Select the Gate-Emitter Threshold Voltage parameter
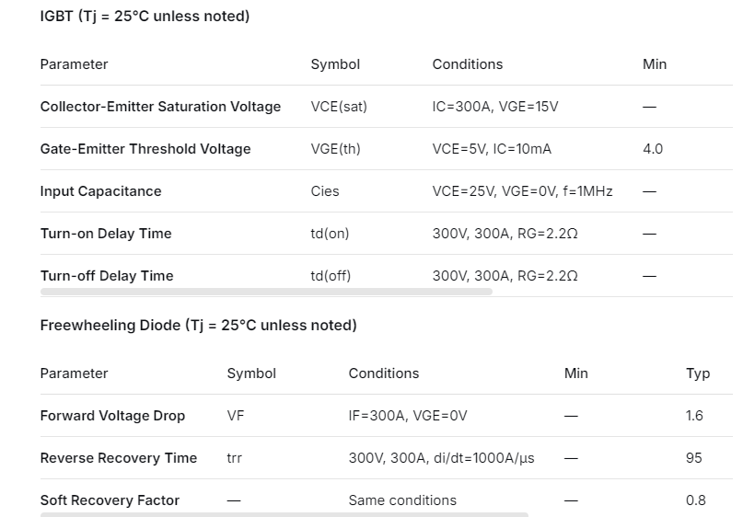This screenshot has width=743, height=517. pyautogui.click(x=145, y=149)
